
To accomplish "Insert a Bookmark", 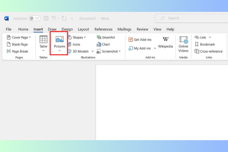I will coord(205,44).
